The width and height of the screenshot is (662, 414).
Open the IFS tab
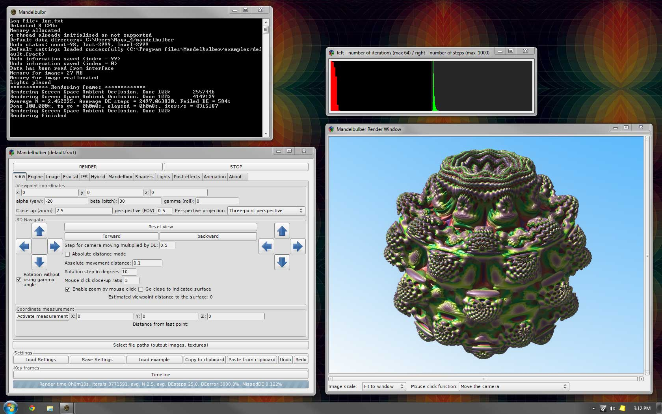pos(84,177)
